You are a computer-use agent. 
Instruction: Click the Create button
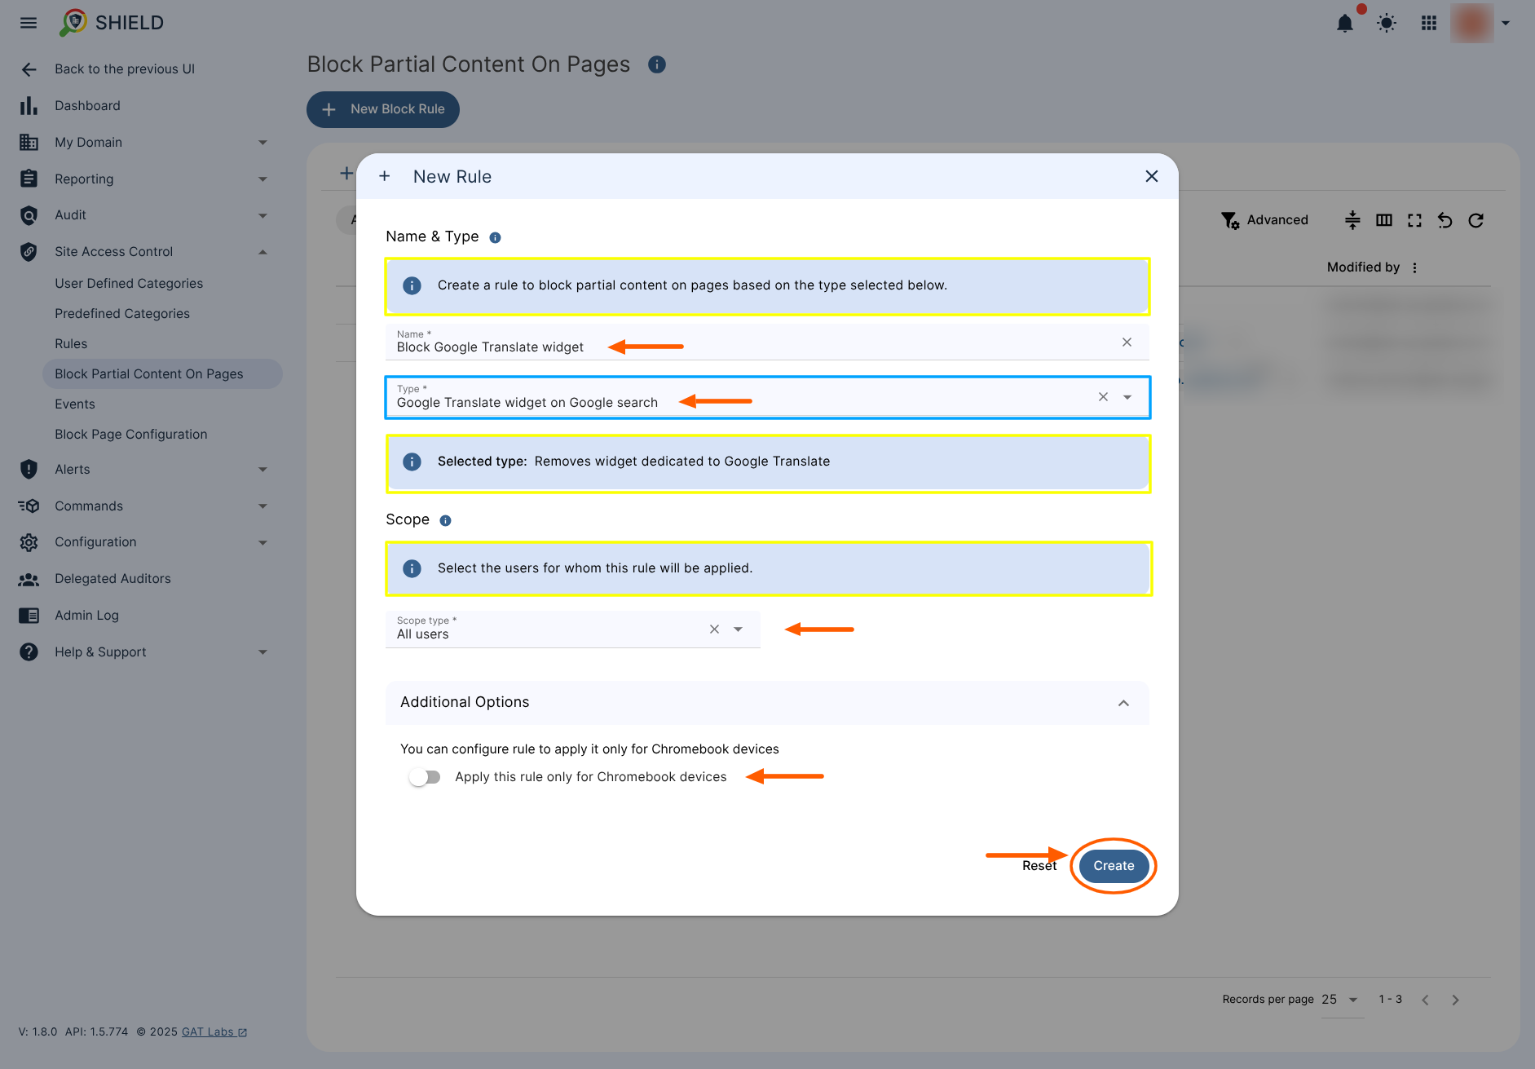click(1114, 866)
